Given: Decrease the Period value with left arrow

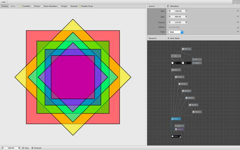Looking at the screenshot, I should 170,22.
